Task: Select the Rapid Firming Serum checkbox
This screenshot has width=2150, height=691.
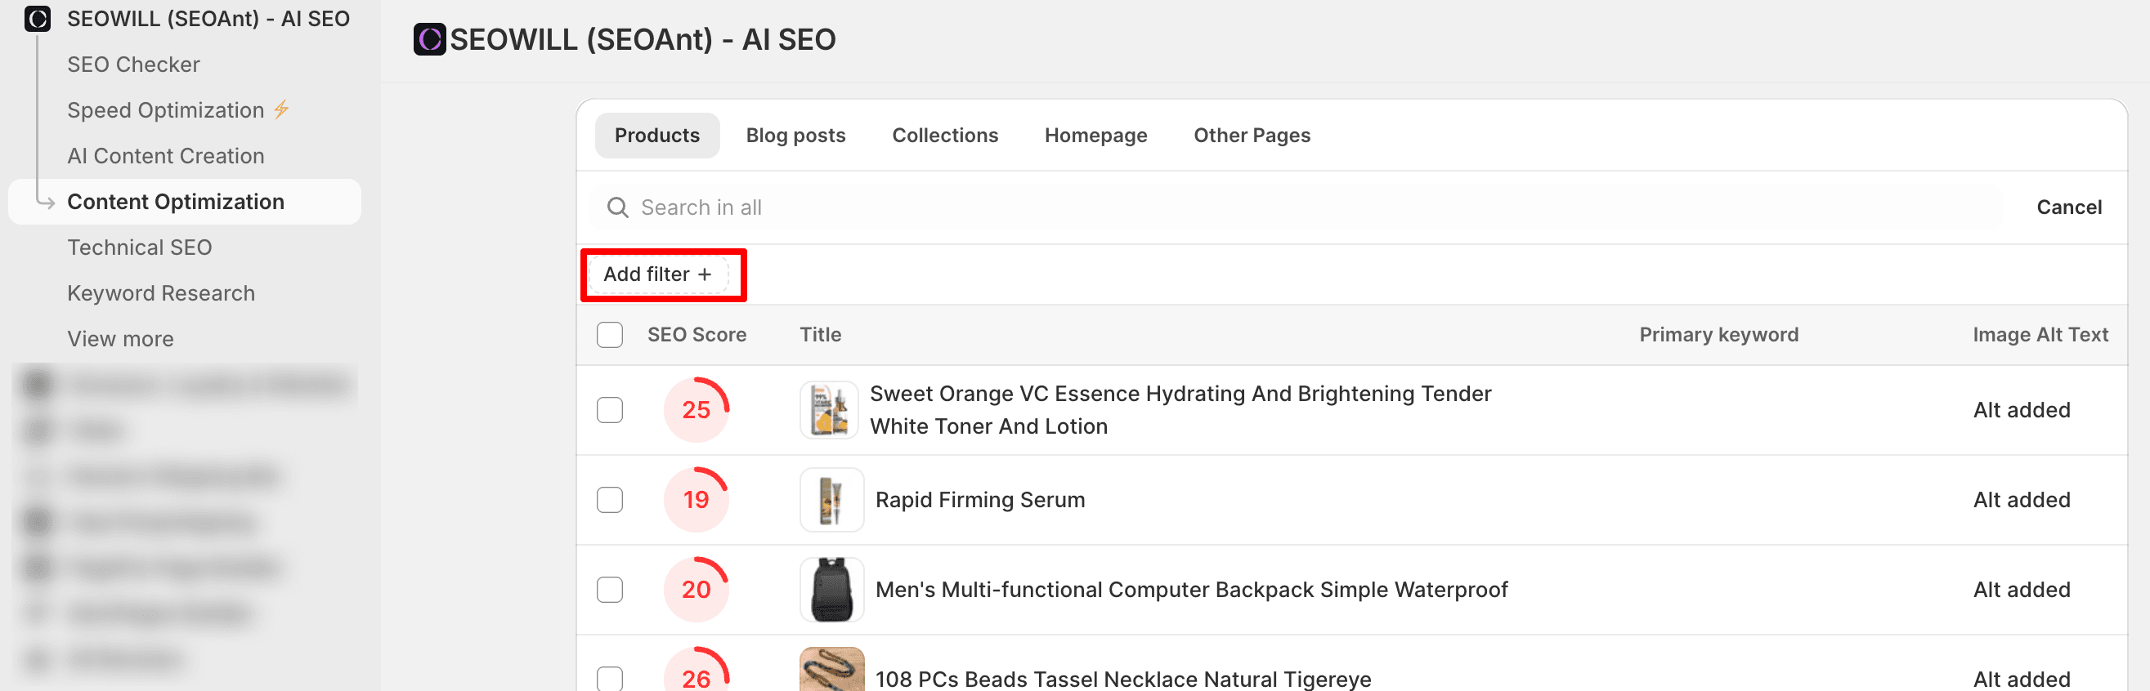Action: pyautogui.click(x=609, y=499)
